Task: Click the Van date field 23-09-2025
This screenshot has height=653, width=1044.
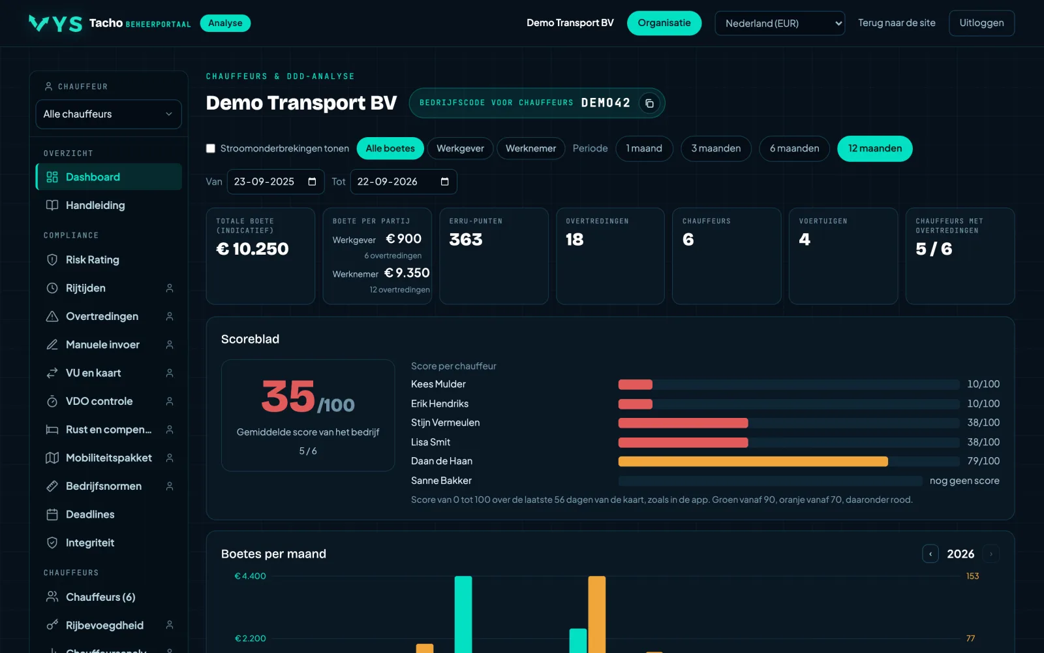Action: (x=276, y=182)
